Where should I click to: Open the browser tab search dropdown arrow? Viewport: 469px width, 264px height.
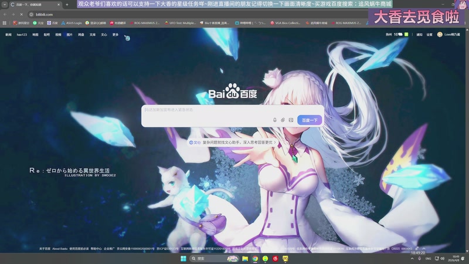(5, 5)
